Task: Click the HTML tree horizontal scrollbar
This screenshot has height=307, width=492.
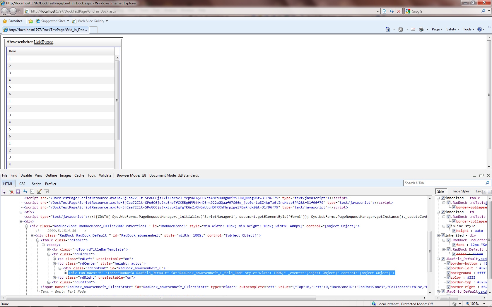Action: [x=161, y=298]
